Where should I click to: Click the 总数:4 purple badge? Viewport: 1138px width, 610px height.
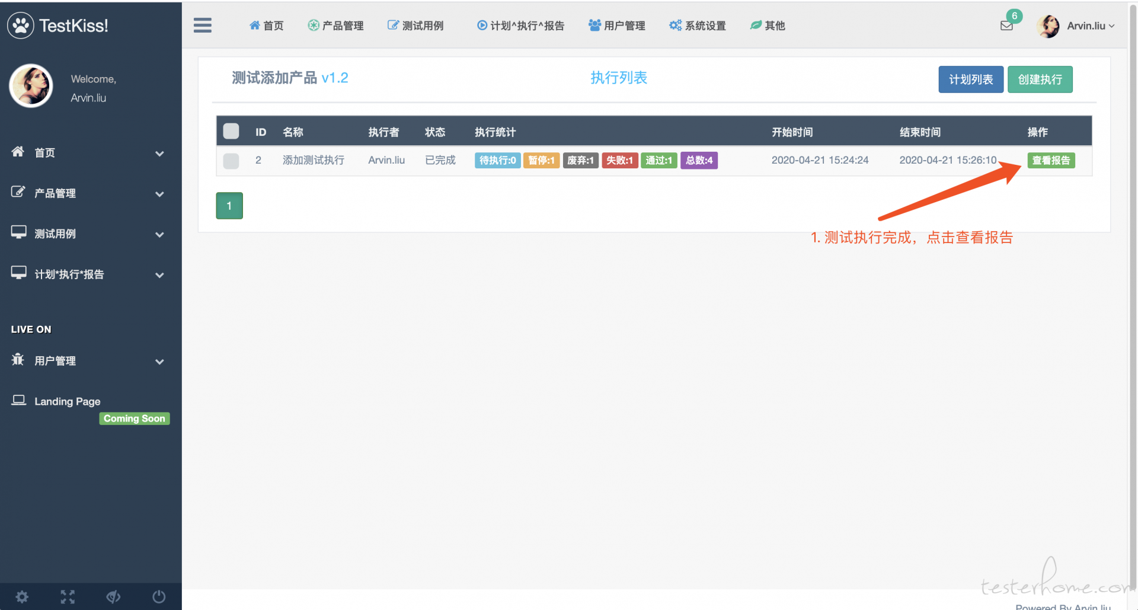(699, 161)
